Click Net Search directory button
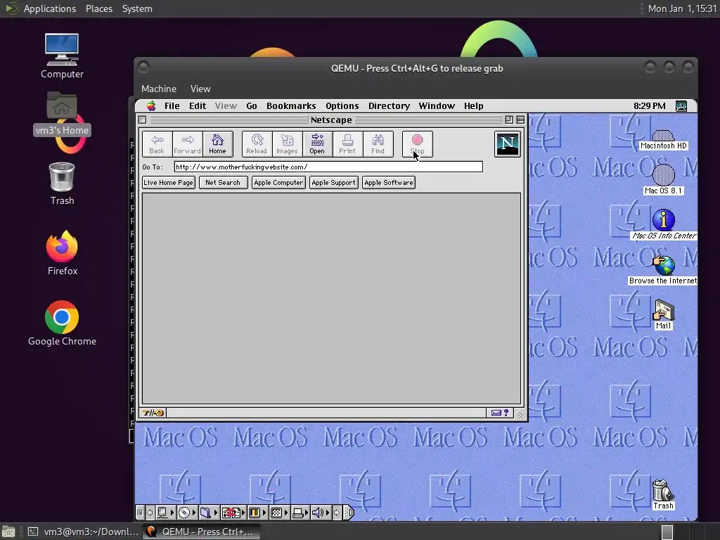 [223, 183]
